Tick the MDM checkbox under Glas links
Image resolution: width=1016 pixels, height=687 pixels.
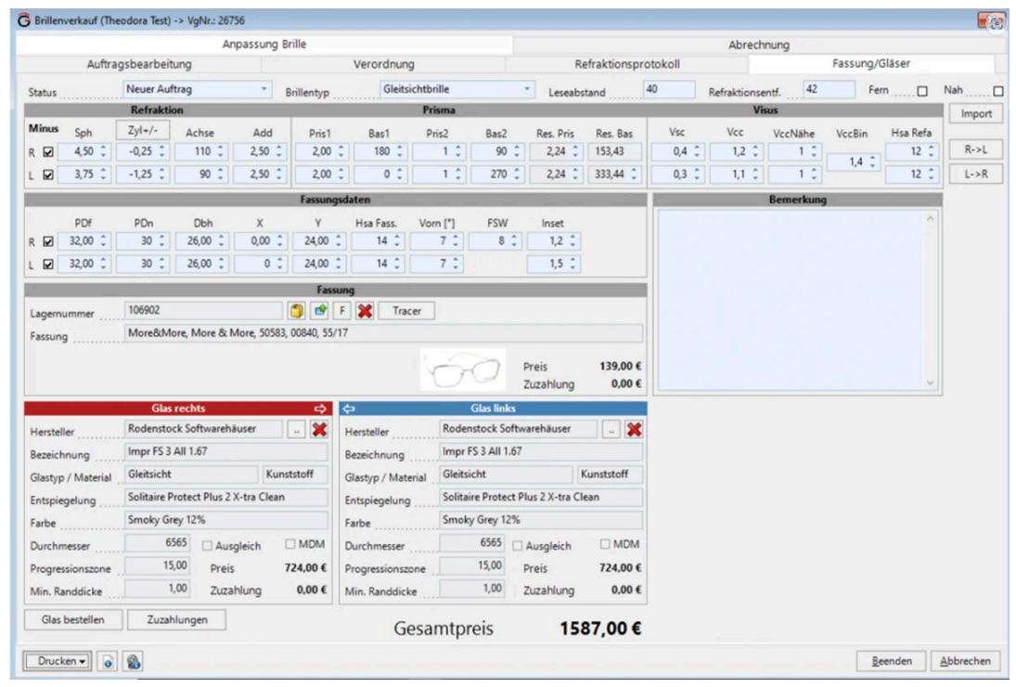607,544
